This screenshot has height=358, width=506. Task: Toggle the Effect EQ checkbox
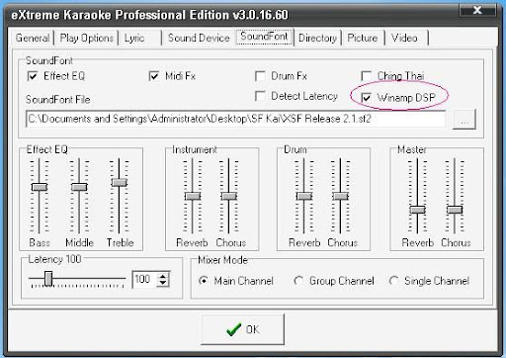[33, 76]
